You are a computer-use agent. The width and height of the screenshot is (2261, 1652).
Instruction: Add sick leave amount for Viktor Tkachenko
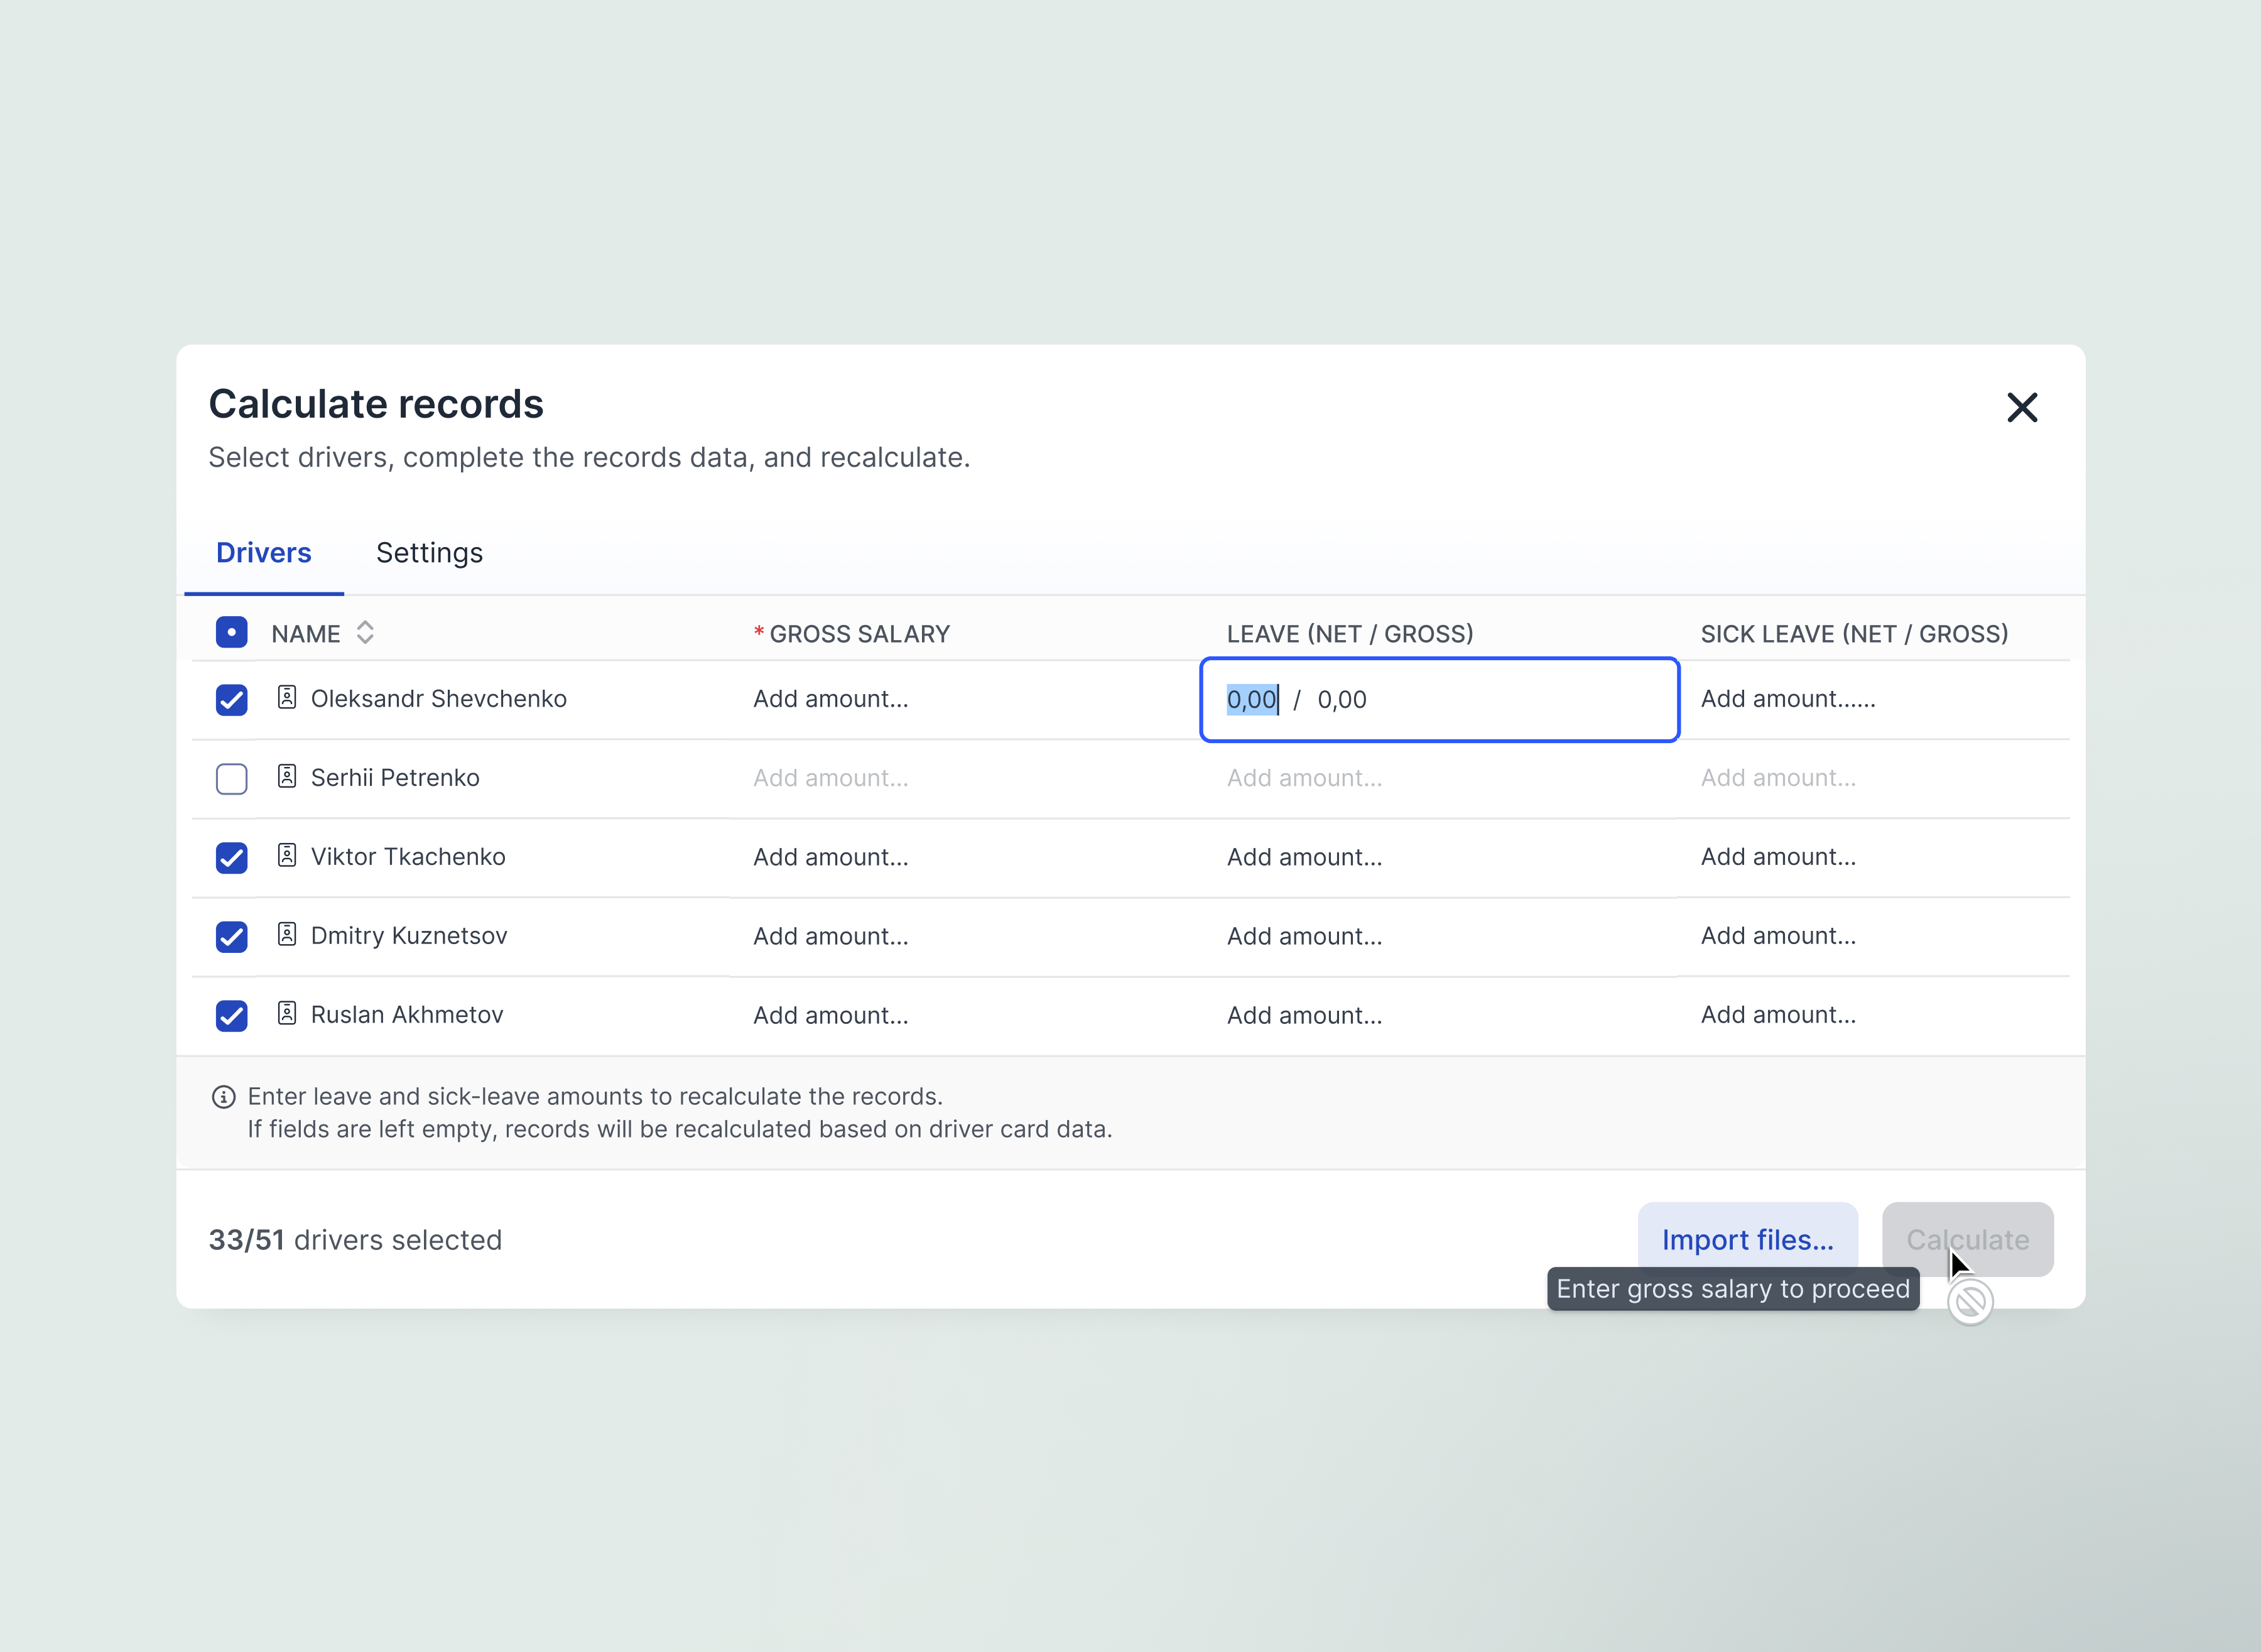(x=1778, y=857)
